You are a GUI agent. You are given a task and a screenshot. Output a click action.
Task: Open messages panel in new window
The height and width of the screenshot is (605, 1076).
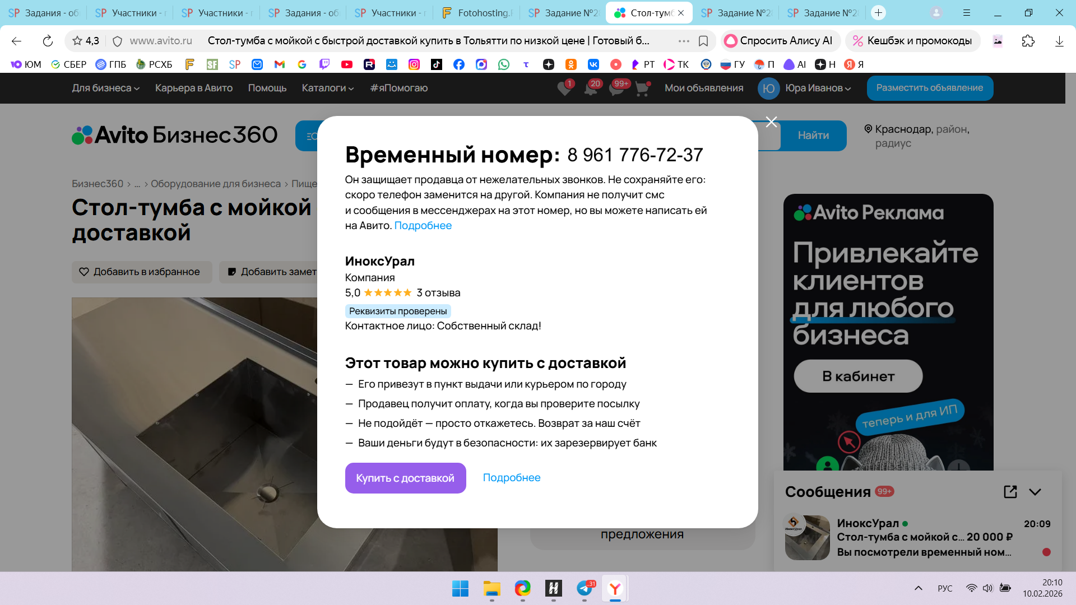click(1010, 492)
